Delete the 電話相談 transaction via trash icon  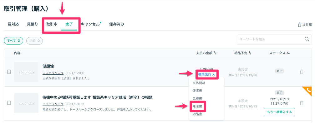coord(302,103)
